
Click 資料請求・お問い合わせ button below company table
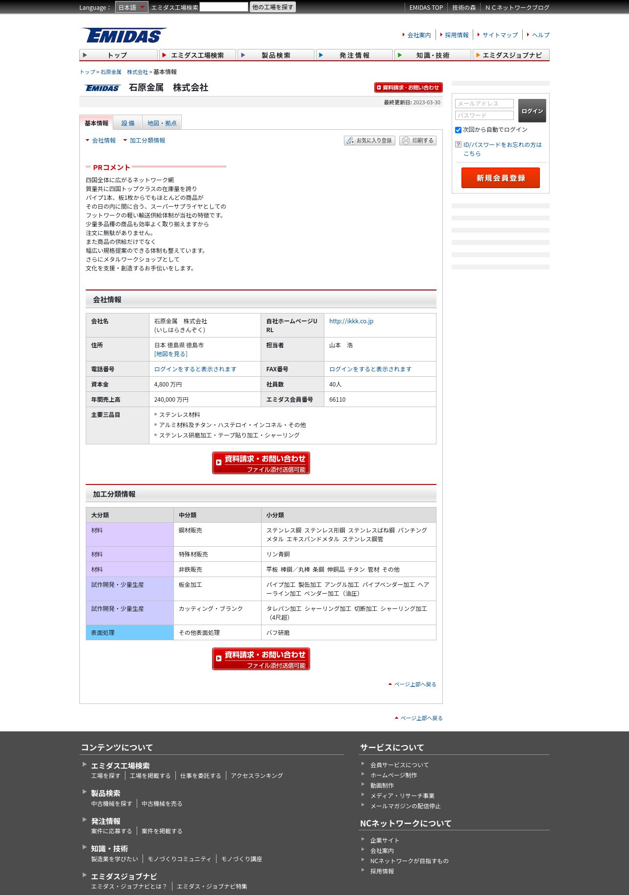pyautogui.click(x=261, y=463)
